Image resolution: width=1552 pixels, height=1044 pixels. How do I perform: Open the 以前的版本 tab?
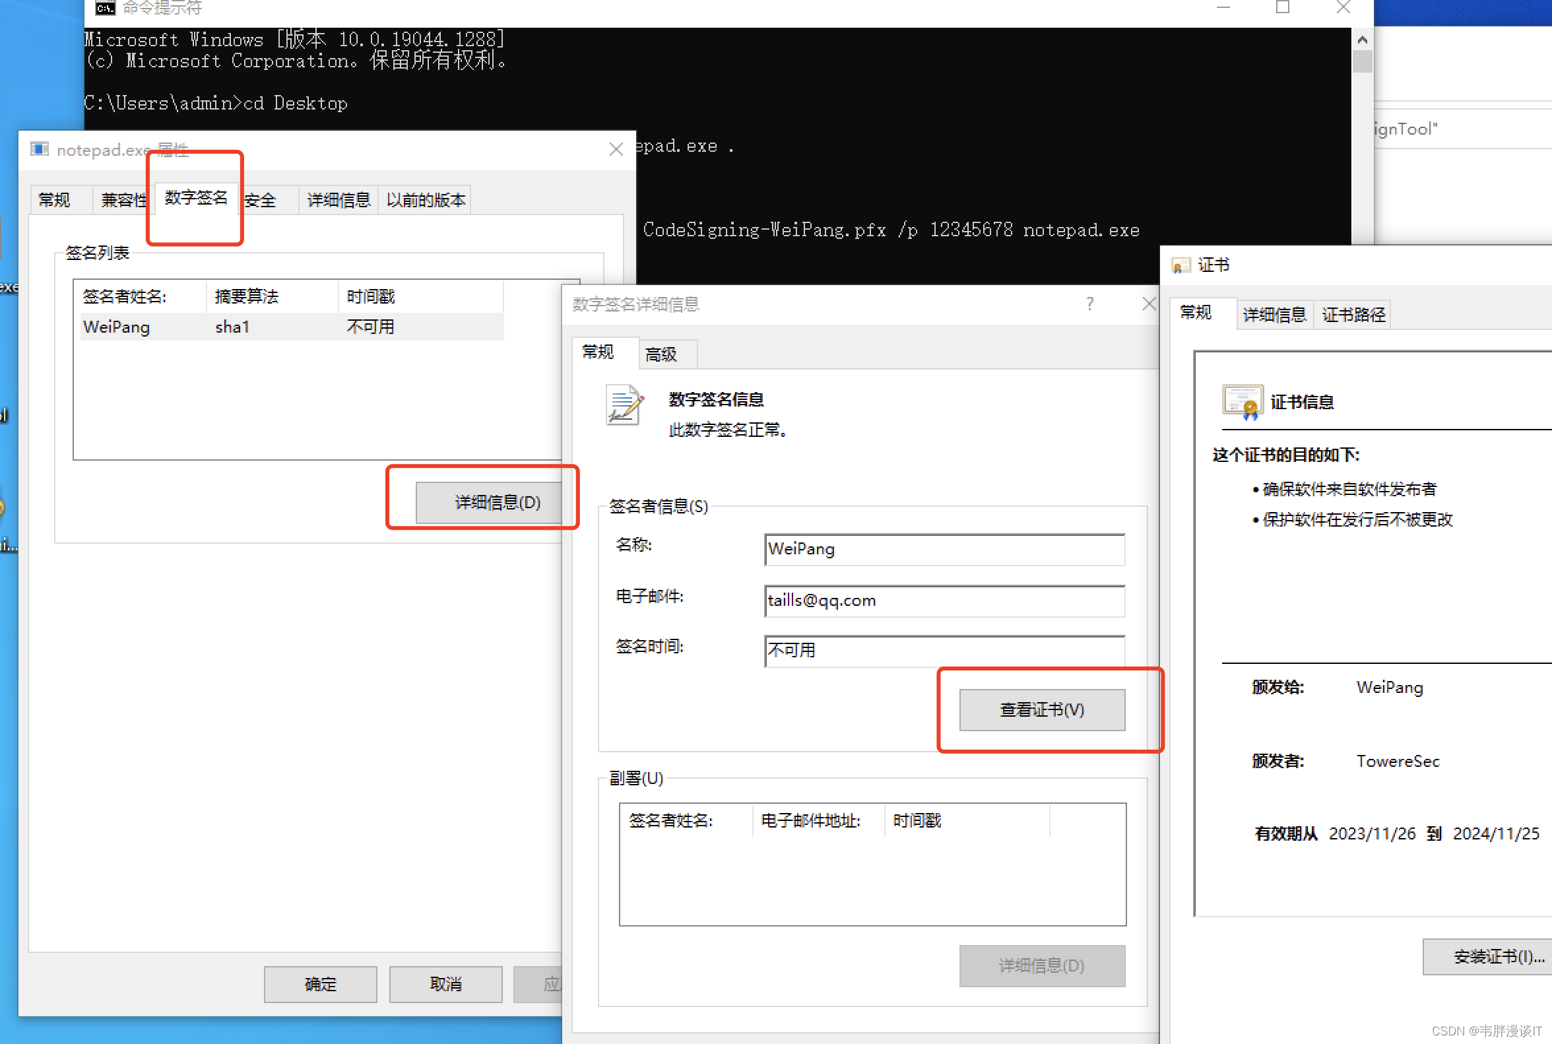coord(426,200)
